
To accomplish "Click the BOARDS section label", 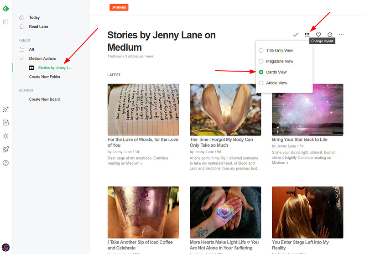I will [x=26, y=90].
